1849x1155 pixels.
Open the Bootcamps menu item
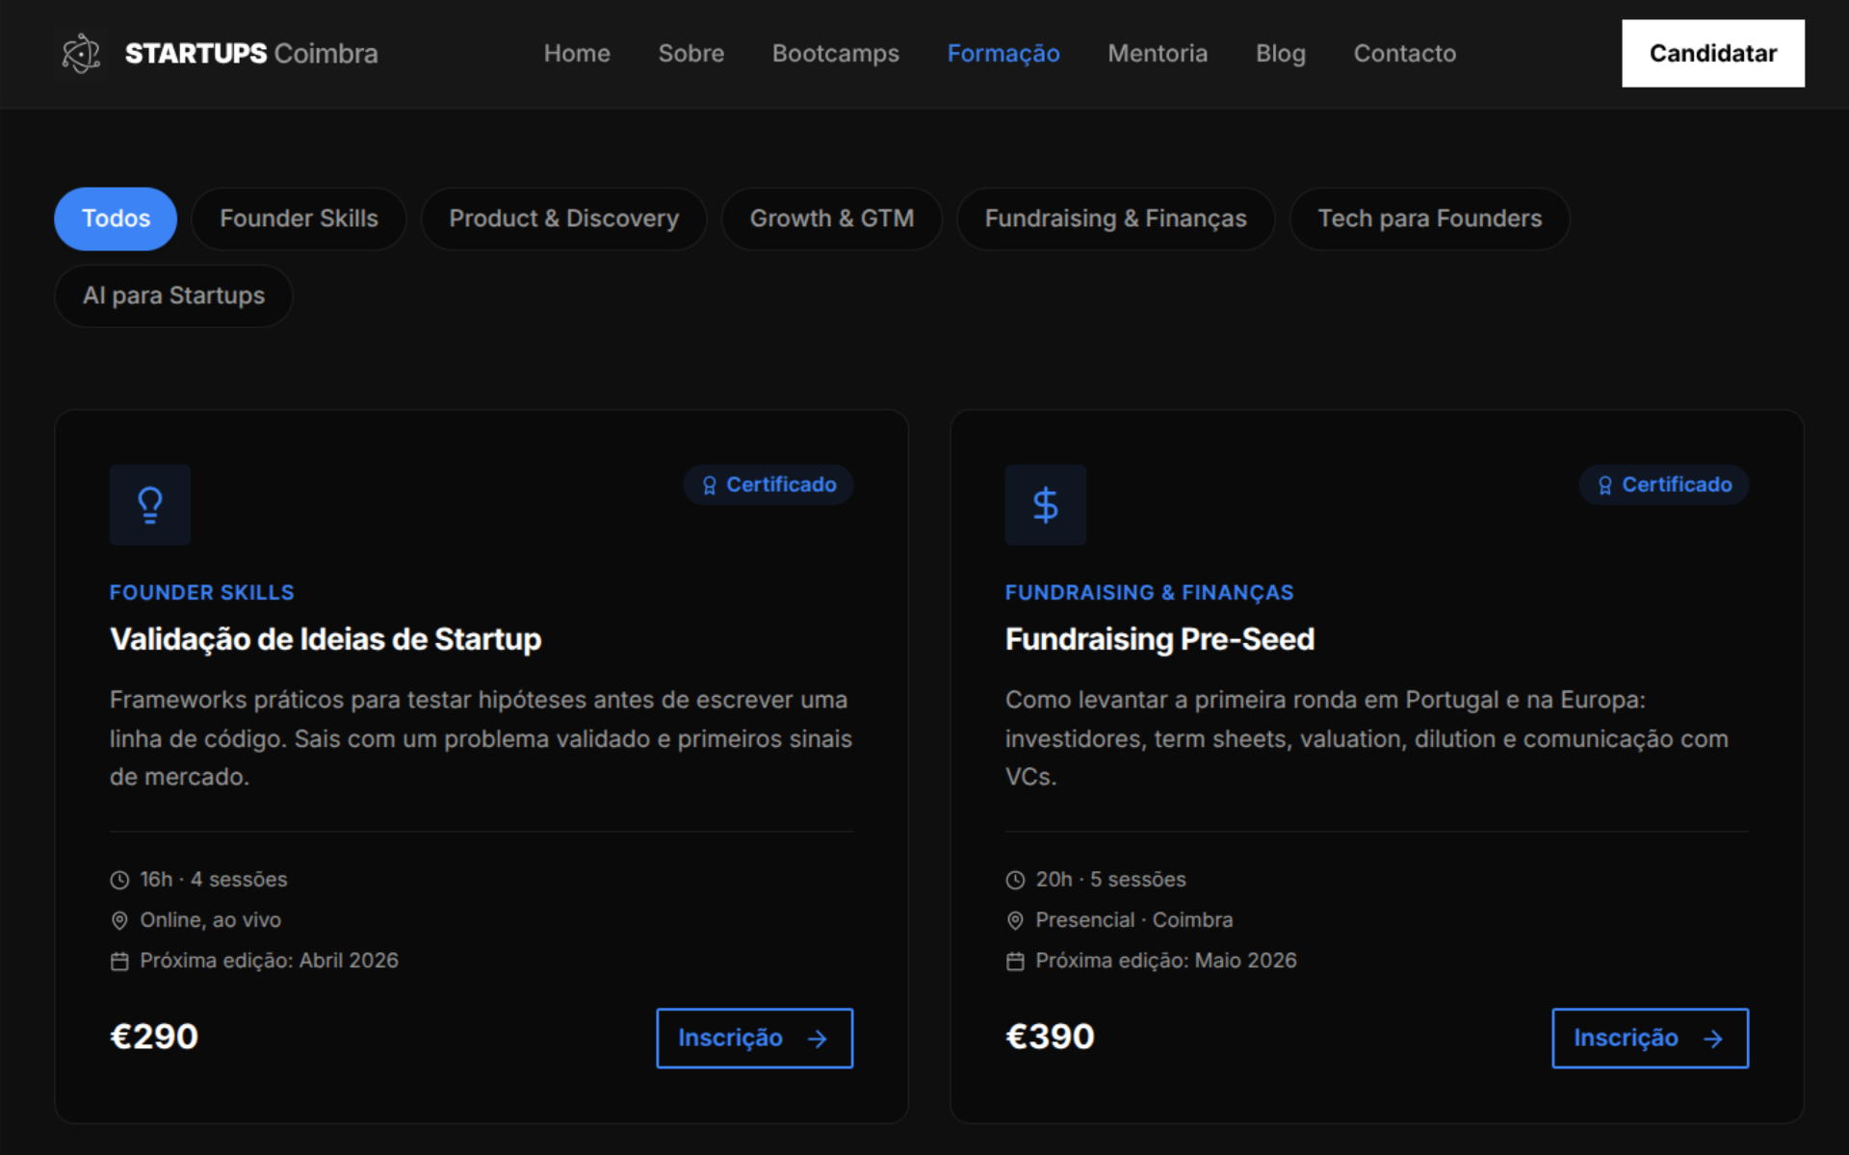(836, 53)
